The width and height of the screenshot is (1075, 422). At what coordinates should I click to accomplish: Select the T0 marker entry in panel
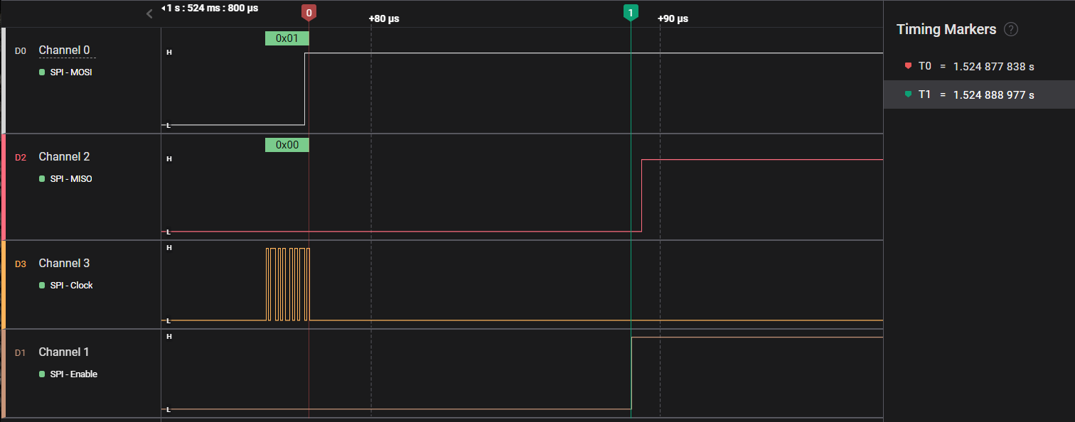point(979,66)
